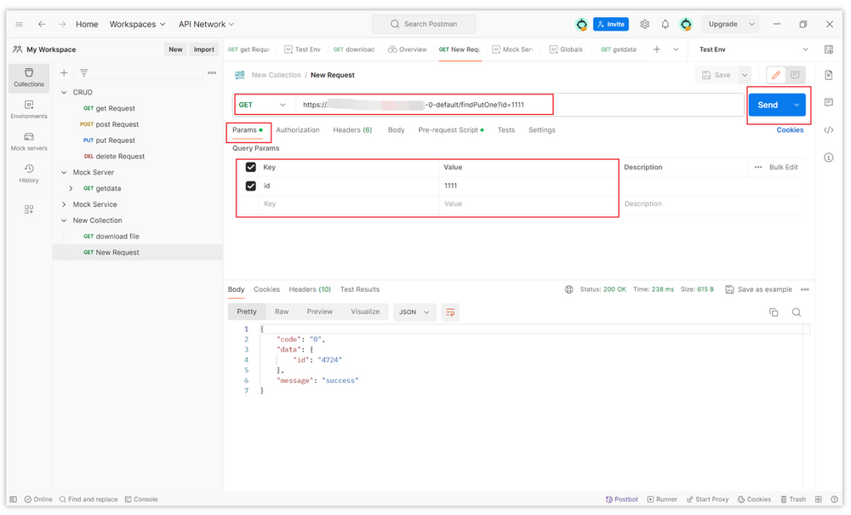Open the post Request item
Screen dimensions: 851x515
(x=117, y=124)
